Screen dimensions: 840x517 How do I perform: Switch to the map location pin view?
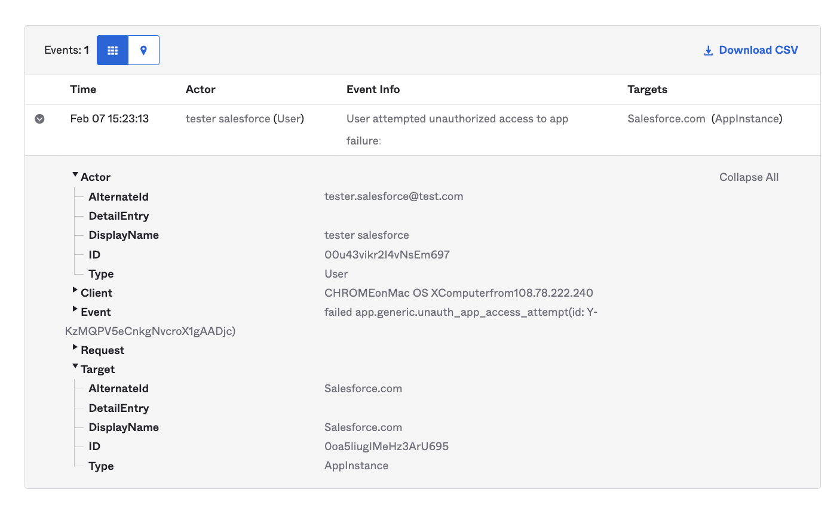143,50
